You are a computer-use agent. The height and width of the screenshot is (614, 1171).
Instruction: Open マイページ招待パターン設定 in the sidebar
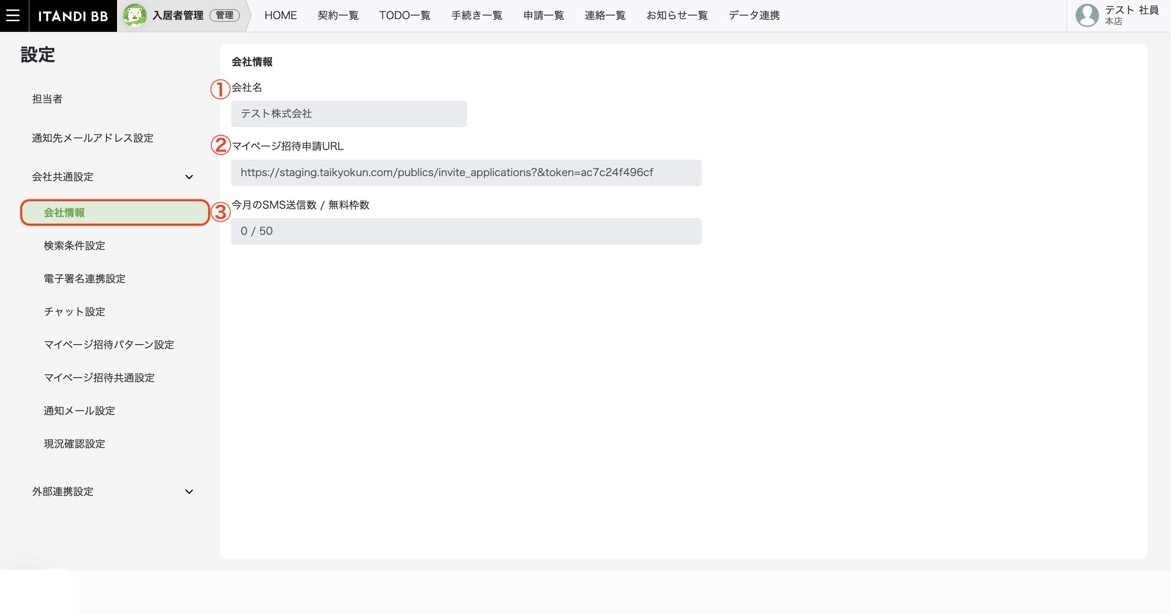click(109, 345)
